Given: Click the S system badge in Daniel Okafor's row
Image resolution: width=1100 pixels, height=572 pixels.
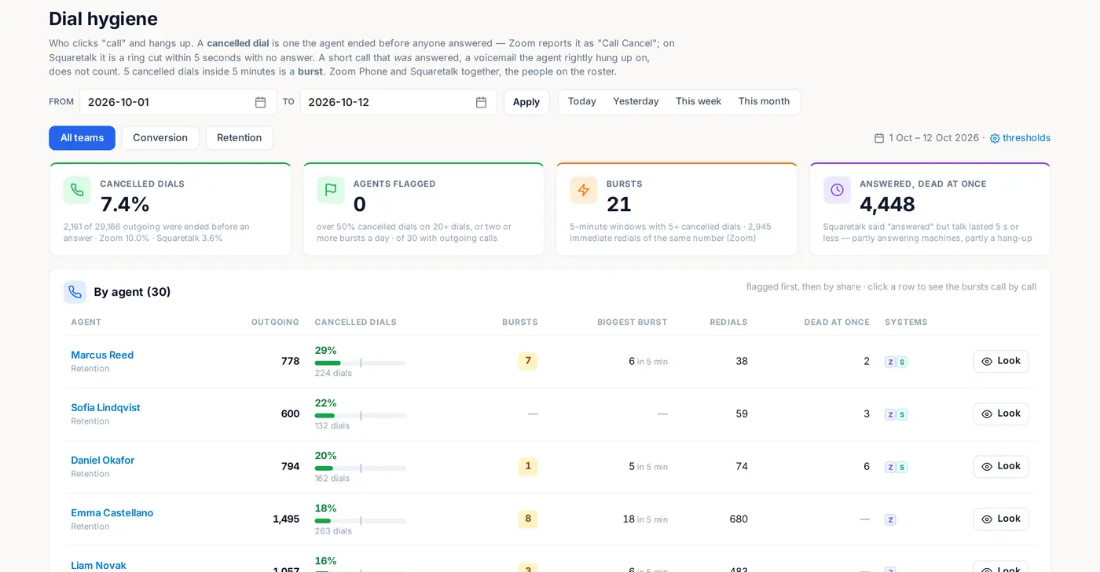Looking at the screenshot, I should pyautogui.click(x=902, y=467).
